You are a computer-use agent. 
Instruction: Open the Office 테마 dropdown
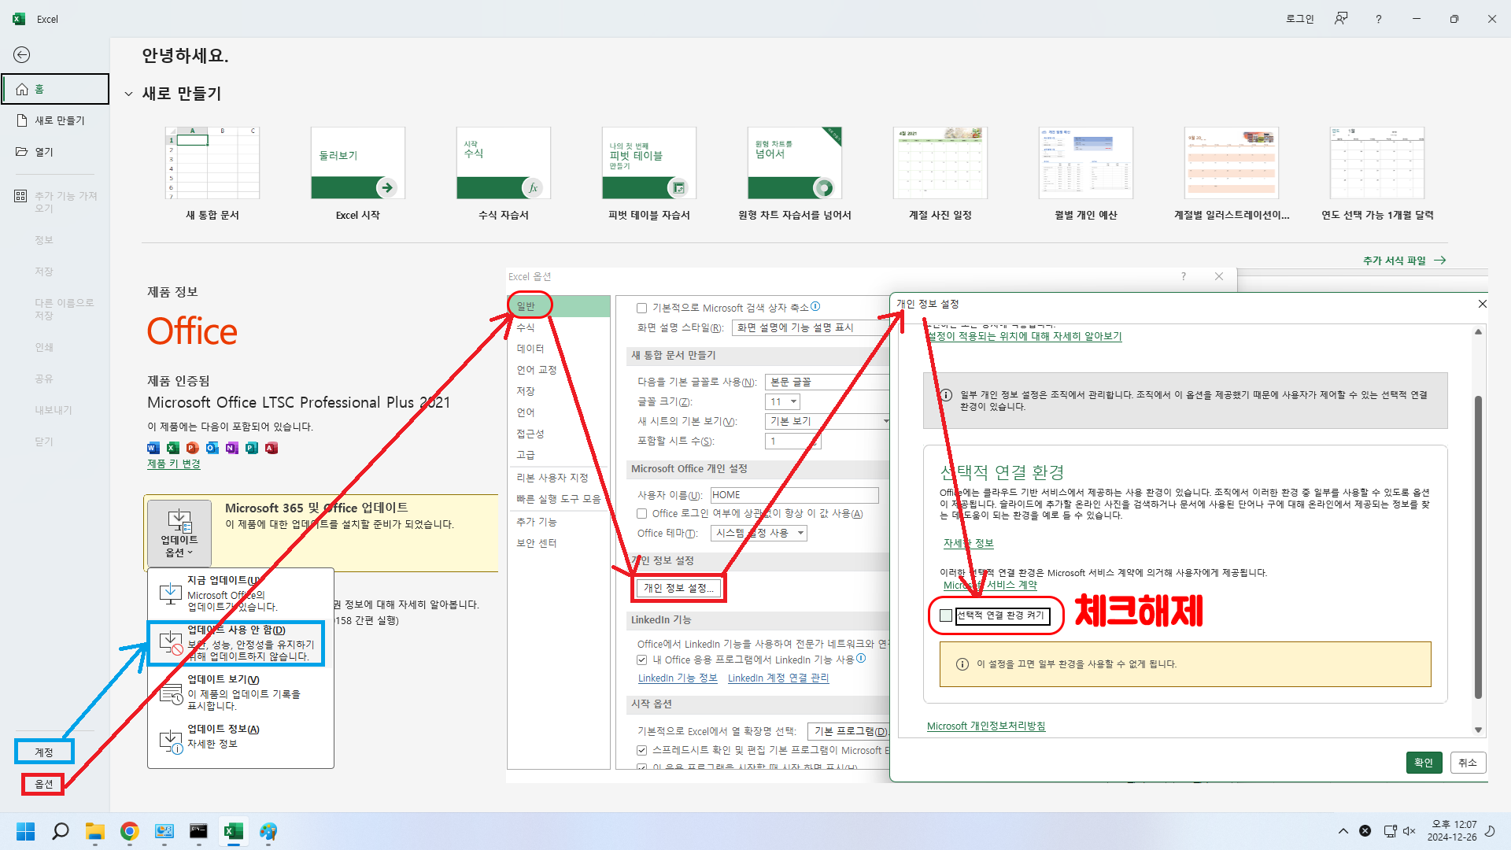pyautogui.click(x=759, y=533)
